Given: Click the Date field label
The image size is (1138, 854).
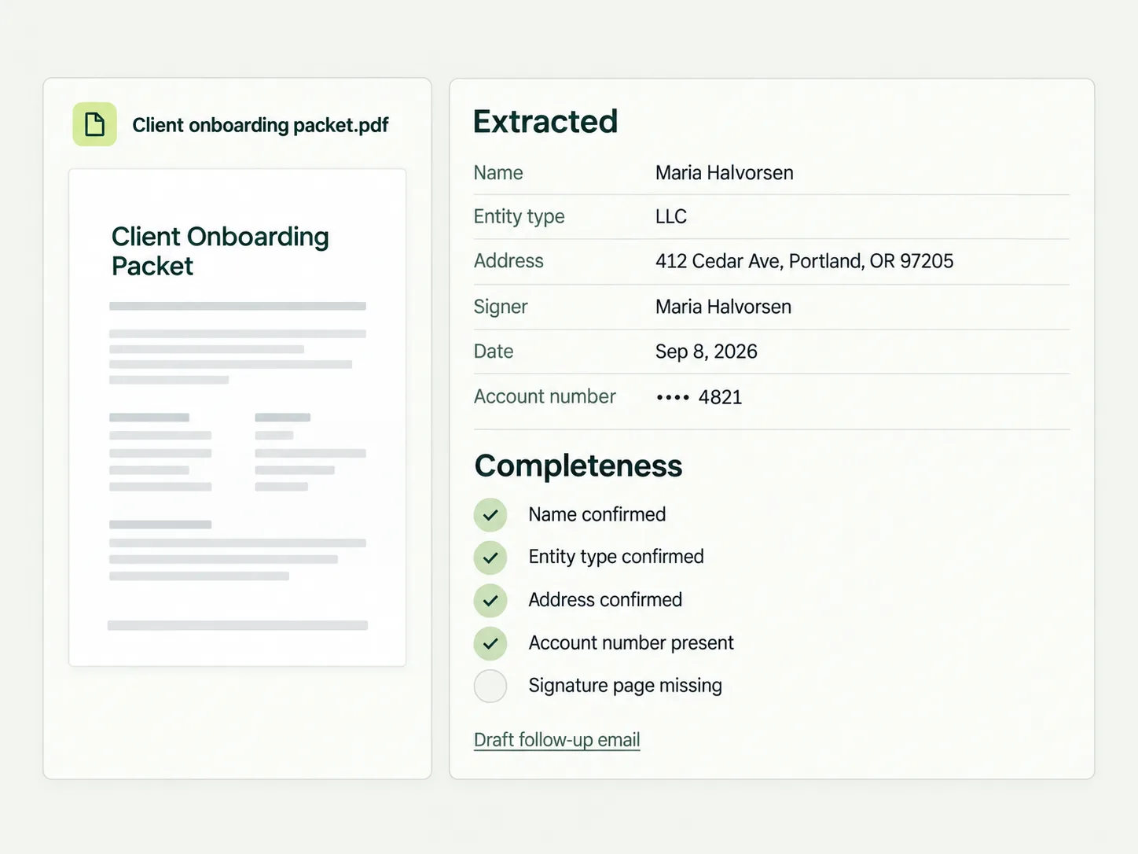Looking at the screenshot, I should point(494,352).
